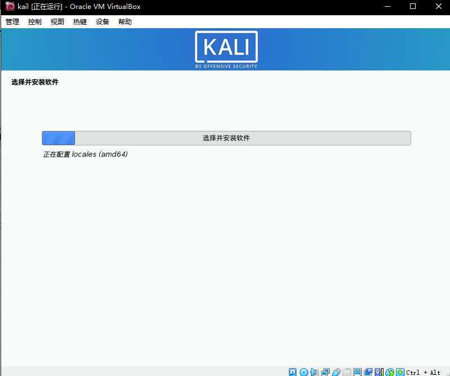Click the keyboard capture green arrow icon
Viewport: 450px width, 376px height.
click(400, 372)
